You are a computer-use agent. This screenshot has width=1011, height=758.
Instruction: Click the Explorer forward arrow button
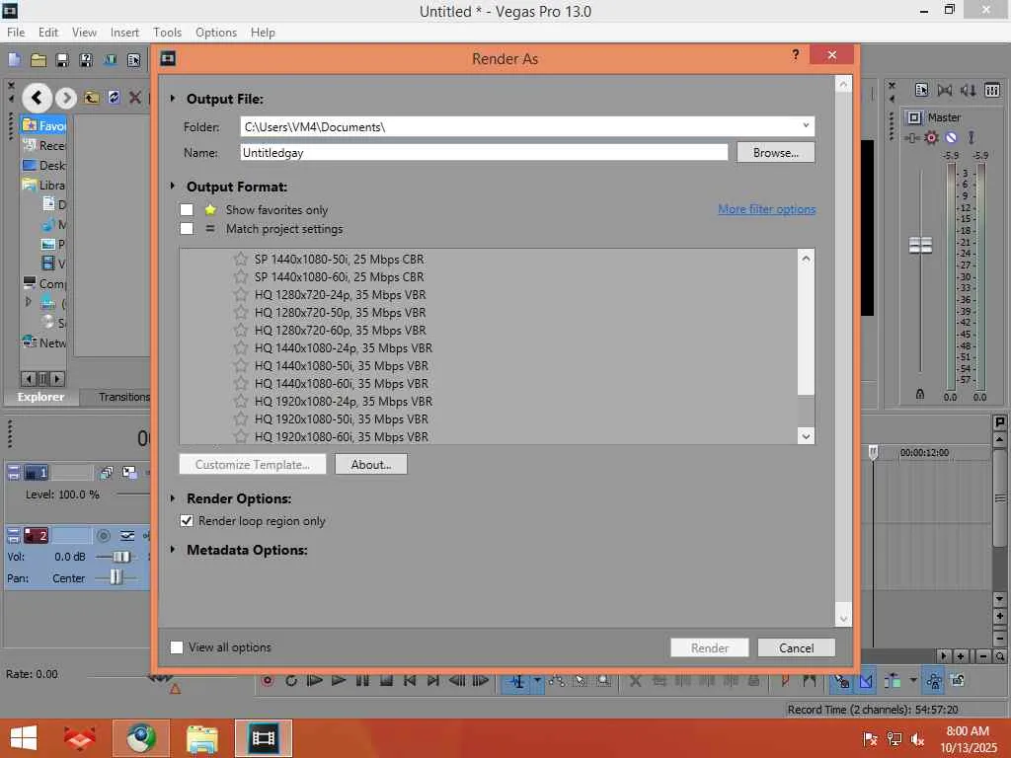(65, 98)
